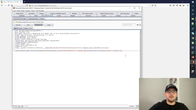Viewport: 196px width, 110px height.
Task: Open search settings gear icon at bottom
Action: point(16,106)
